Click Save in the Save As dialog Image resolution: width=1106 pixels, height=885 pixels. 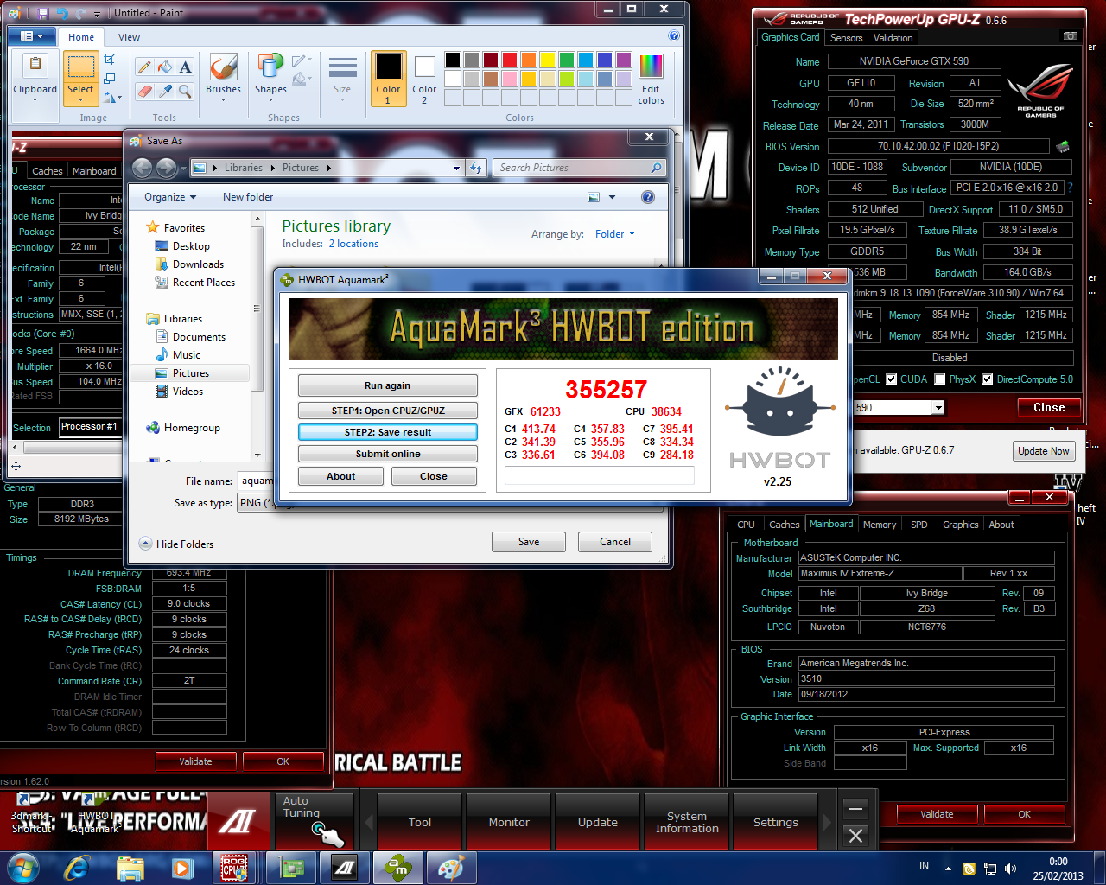(529, 542)
